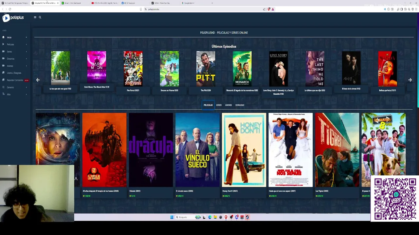Expand the Inicio submenu arrow

pos(26,37)
